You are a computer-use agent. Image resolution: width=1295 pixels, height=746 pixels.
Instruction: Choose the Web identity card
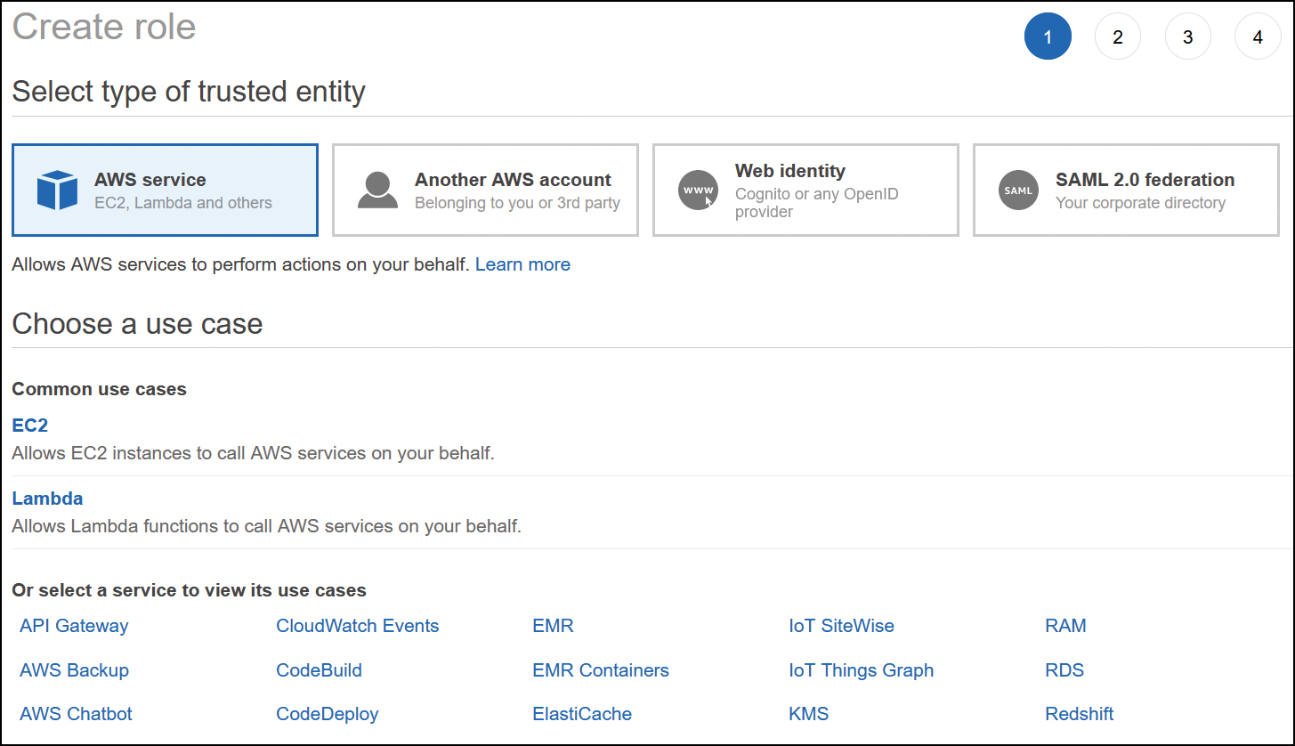point(805,191)
